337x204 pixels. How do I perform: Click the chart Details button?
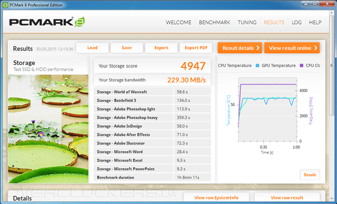(310, 175)
